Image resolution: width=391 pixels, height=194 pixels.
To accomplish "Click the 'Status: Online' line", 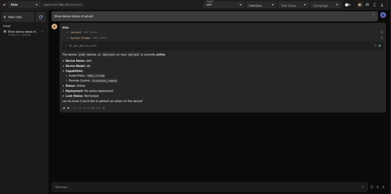I will coord(75,86).
